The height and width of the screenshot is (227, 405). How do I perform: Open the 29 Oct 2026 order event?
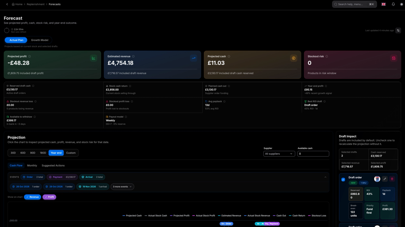[x=59, y=187]
